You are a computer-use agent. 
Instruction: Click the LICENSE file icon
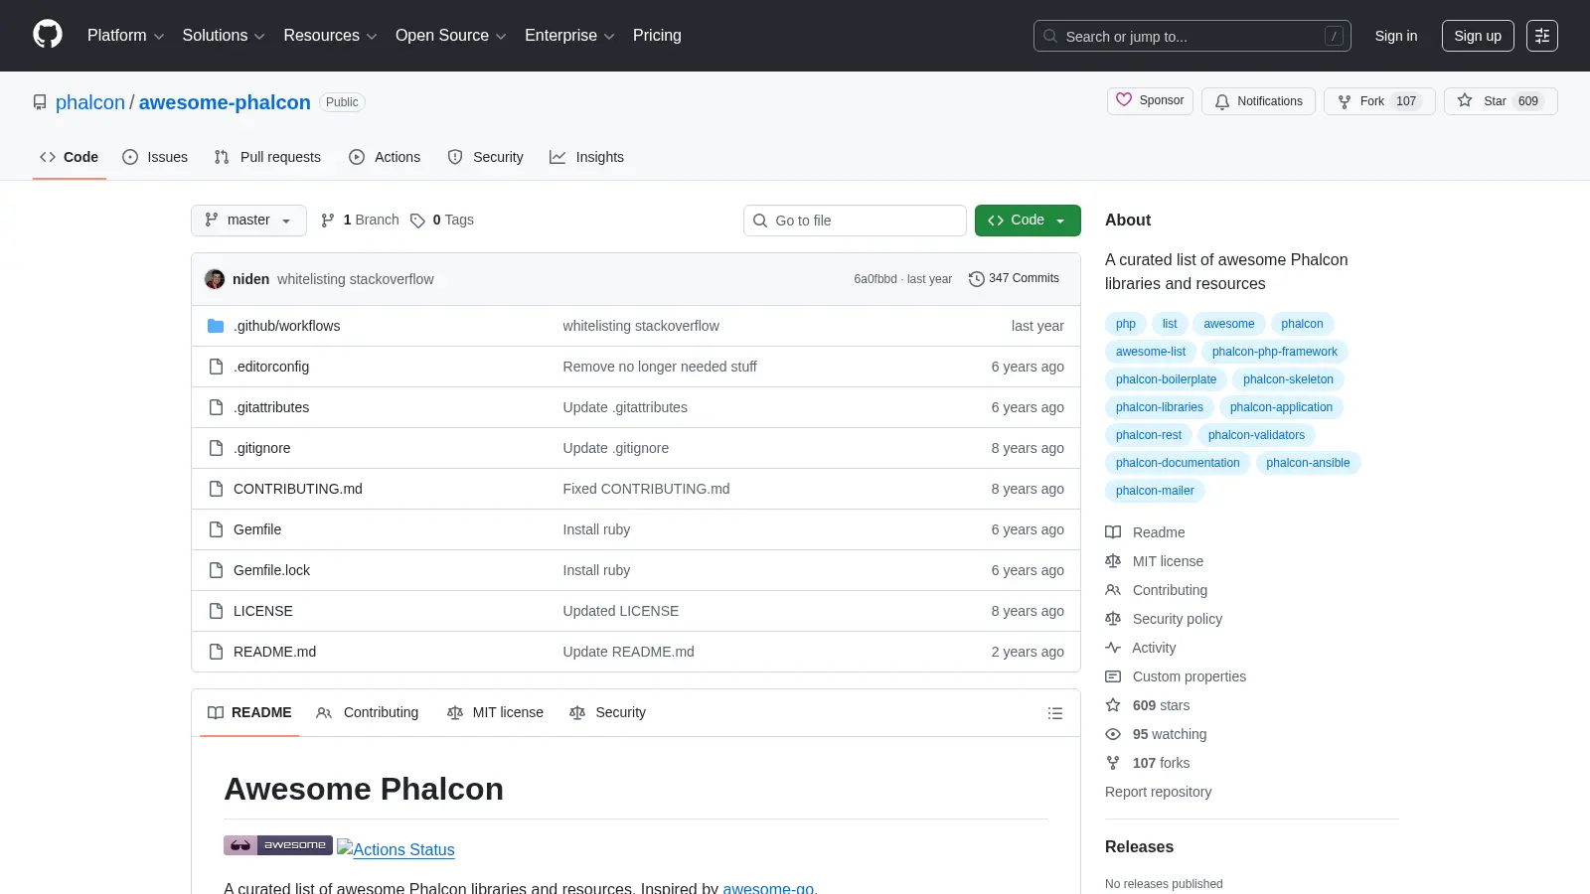[216, 611]
